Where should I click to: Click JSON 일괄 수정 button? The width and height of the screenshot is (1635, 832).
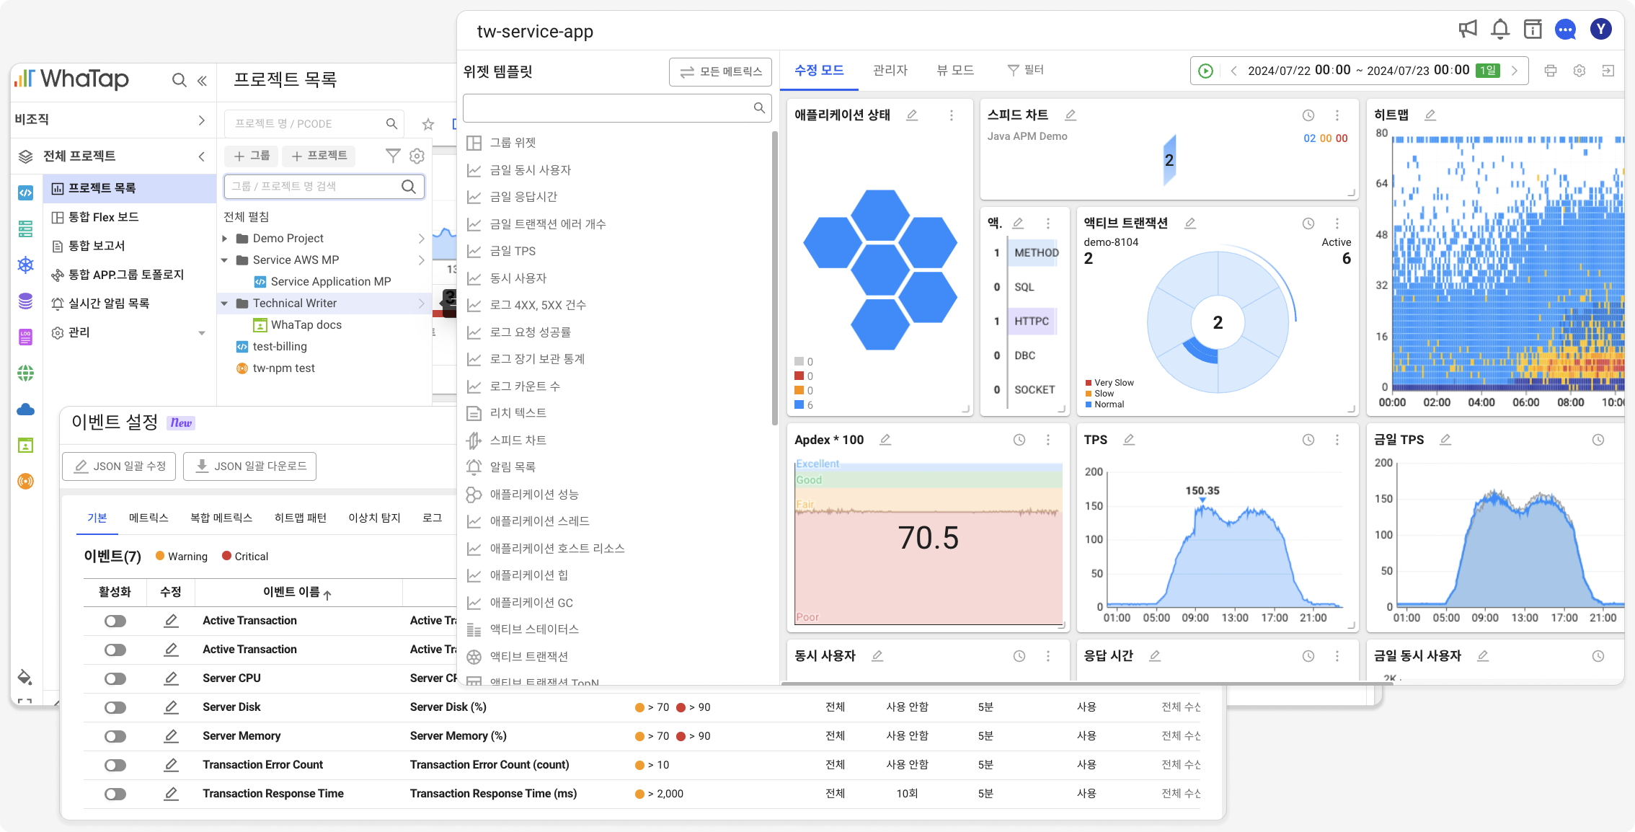120,466
